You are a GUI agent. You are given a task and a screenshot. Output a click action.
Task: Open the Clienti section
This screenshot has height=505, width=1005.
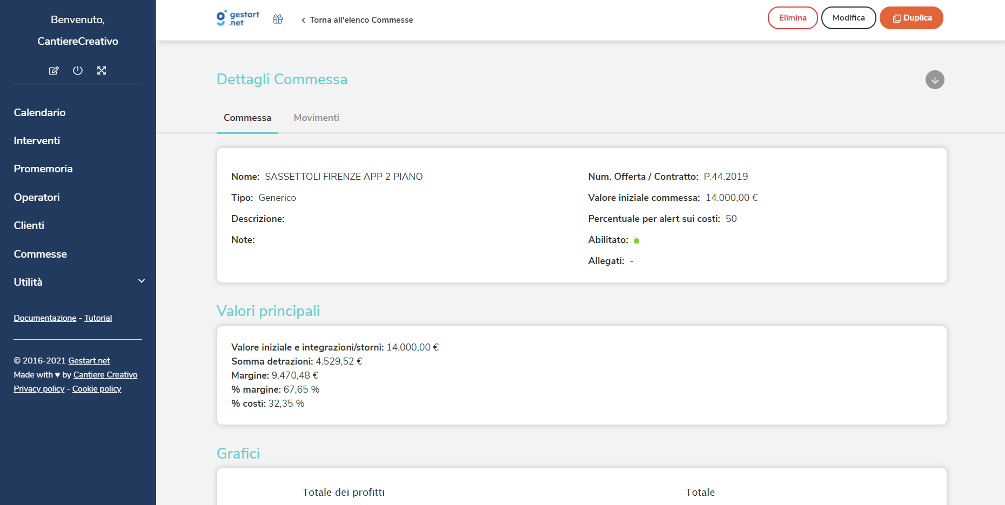click(x=29, y=225)
